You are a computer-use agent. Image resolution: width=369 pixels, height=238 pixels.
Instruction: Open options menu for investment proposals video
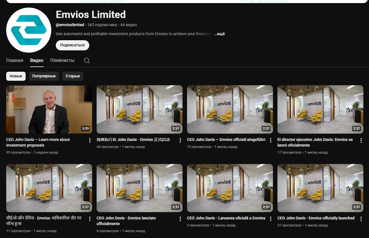(90, 140)
